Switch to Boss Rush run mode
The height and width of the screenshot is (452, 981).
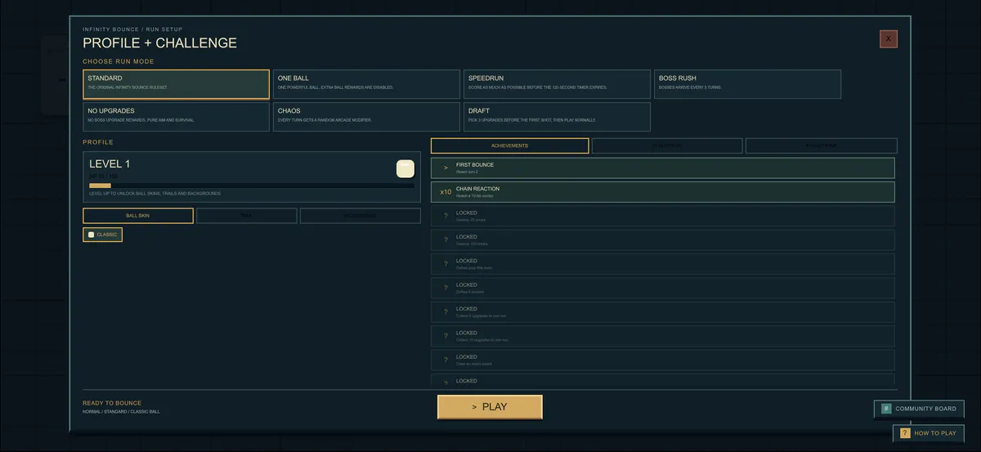pos(747,84)
